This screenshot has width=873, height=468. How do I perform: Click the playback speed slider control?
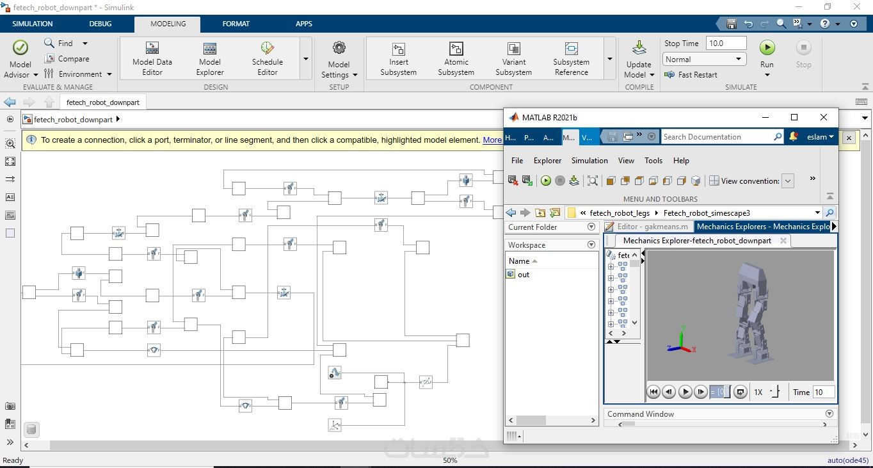[x=775, y=392]
